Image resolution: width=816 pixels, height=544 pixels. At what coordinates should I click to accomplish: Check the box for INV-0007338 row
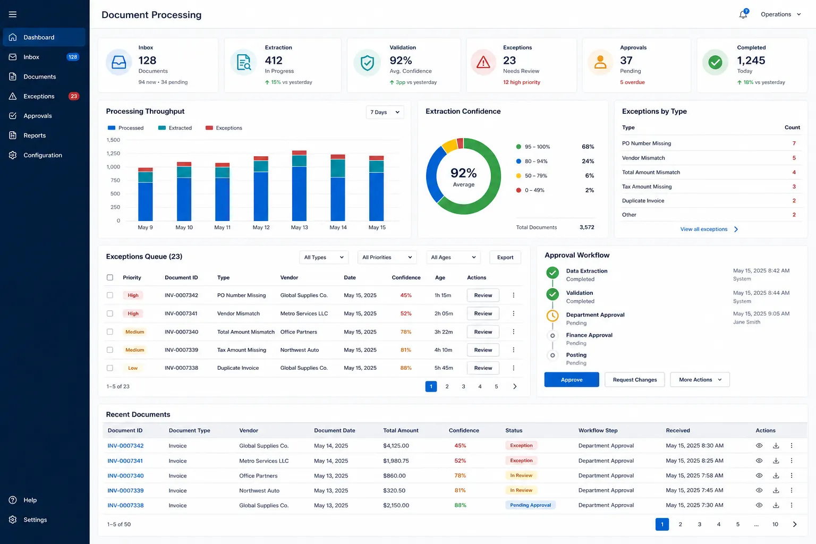click(110, 368)
